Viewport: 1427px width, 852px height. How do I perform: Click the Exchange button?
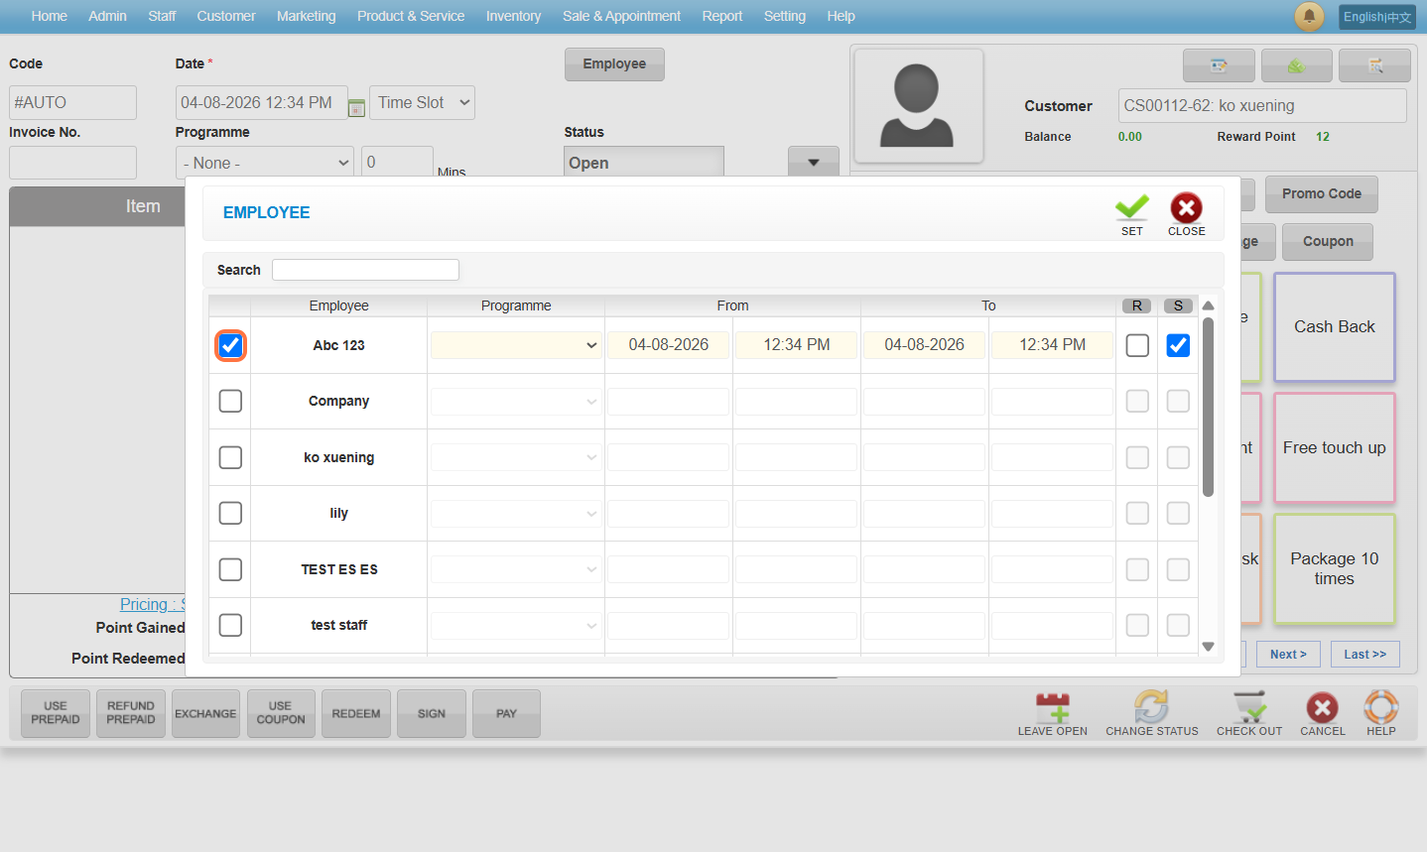[x=205, y=713]
